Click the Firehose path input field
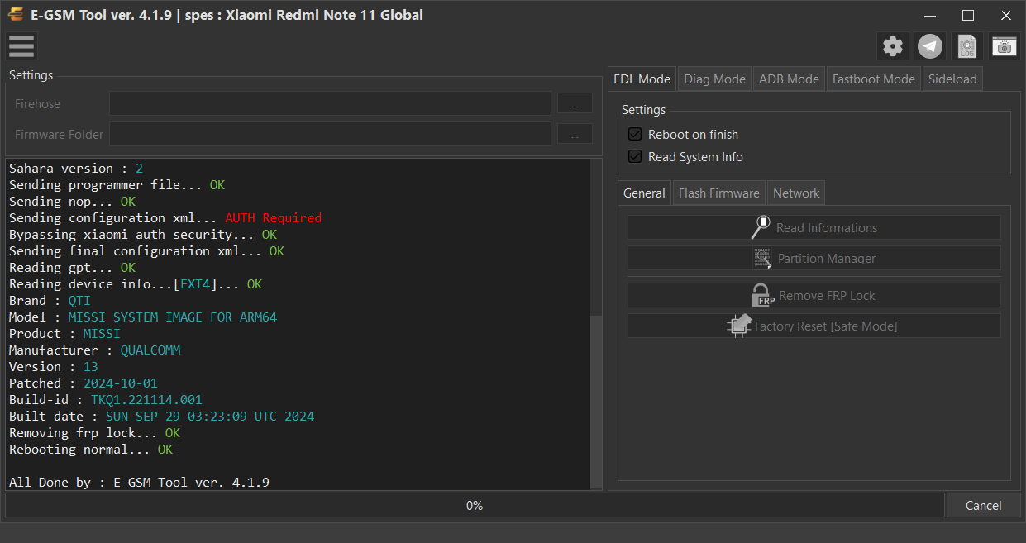This screenshot has height=543, width=1026. click(330, 103)
